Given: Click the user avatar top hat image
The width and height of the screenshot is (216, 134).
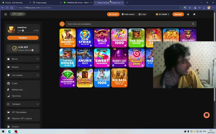Looking at the screenshot, I should 11,29.
